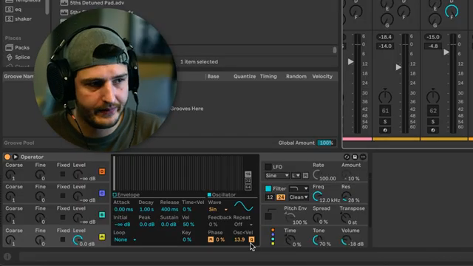Sort grooves by Random column
The height and width of the screenshot is (266, 473).
point(296,77)
